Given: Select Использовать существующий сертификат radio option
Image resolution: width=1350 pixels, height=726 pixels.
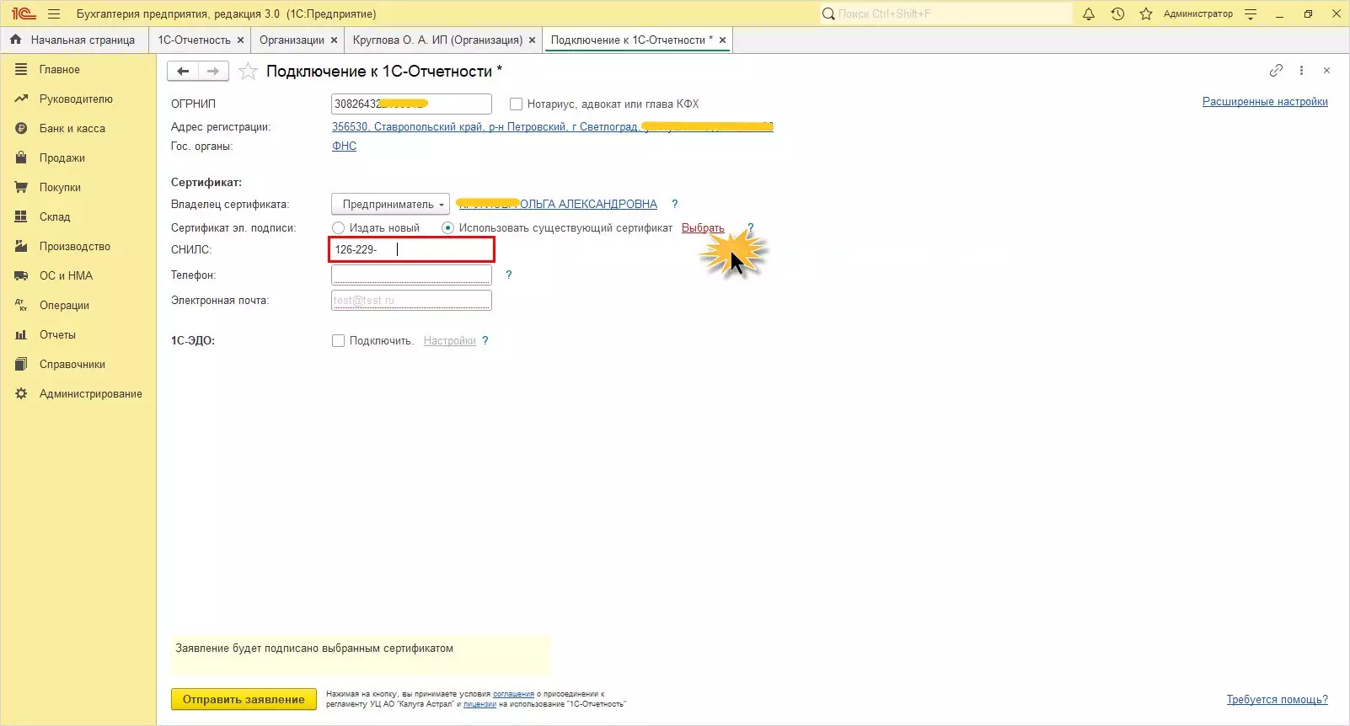Looking at the screenshot, I should (x=447, y=227).
